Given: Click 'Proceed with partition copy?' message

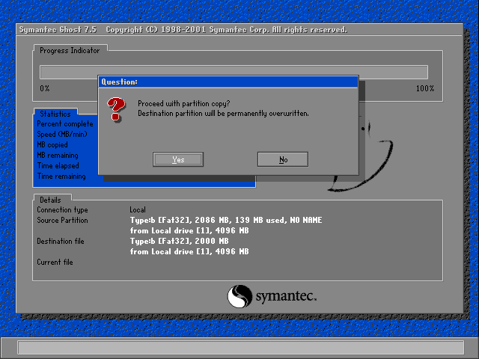Looking at the screenshot, I should click(184, 103).
